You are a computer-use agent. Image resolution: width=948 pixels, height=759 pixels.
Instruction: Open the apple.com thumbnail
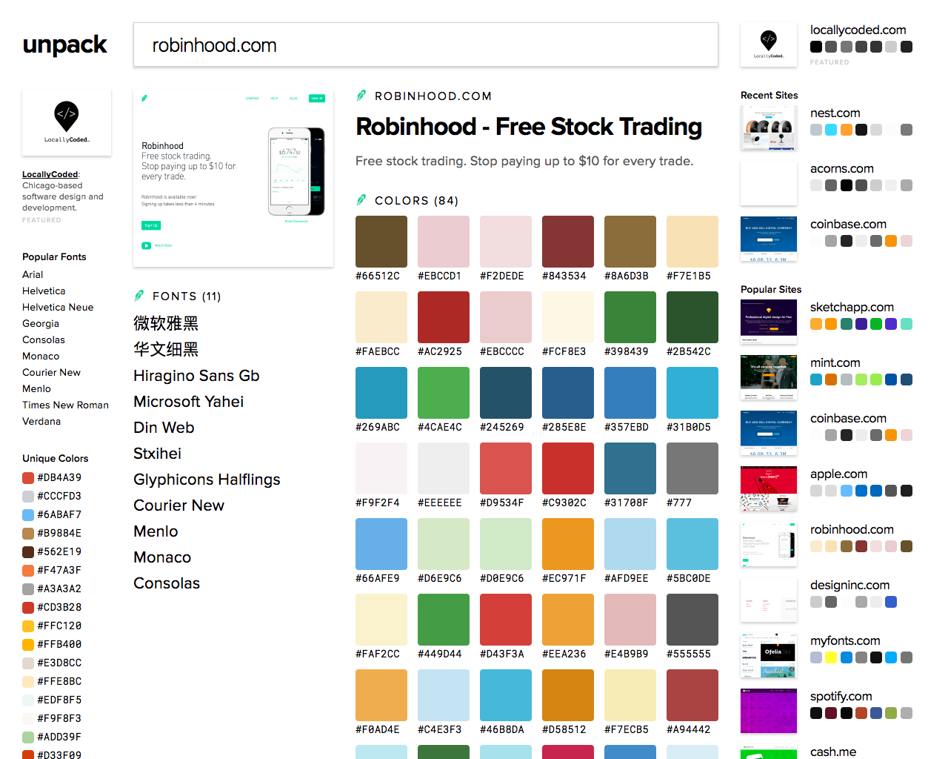[769, 488]
